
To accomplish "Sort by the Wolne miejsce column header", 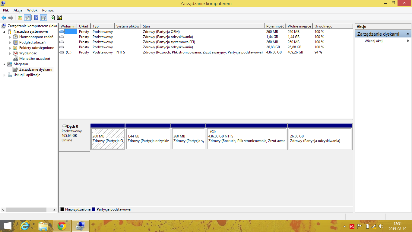I will 299,26.
